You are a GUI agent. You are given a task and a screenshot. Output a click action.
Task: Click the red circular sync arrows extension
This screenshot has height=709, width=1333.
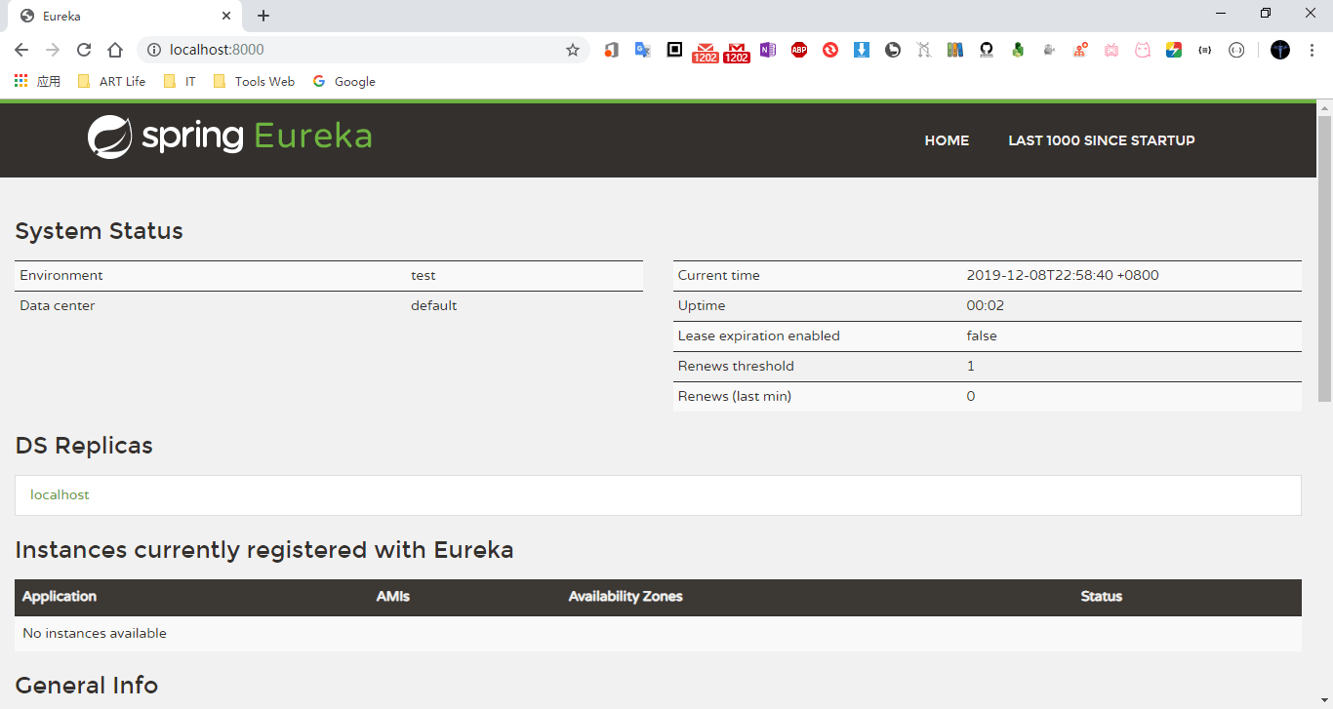pyautogui.click(x=830, y=50)
